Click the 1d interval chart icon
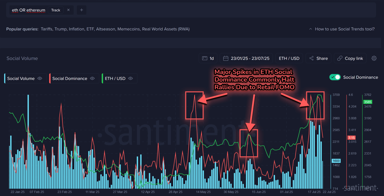This screenshot has width=384, height=196. pos(204,58)
